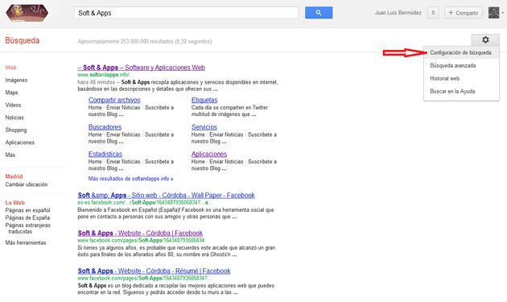
Task: Open the profile avatar picture
Action: point(494,13)
